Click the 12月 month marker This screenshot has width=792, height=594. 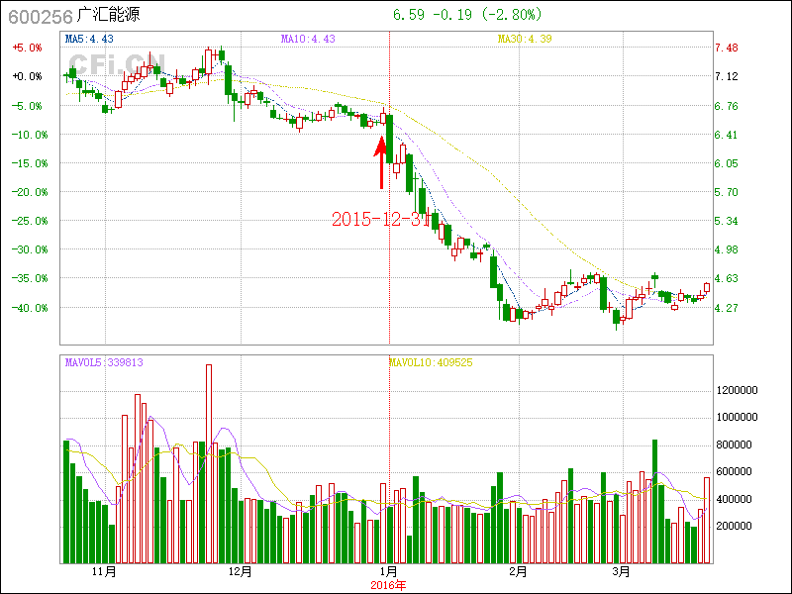(240, 571)
